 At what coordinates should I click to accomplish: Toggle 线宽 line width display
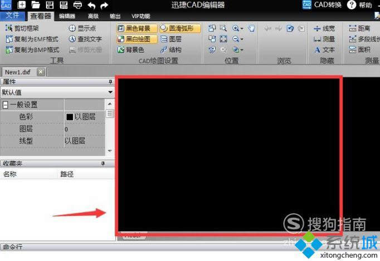click(x=324, y=28)
